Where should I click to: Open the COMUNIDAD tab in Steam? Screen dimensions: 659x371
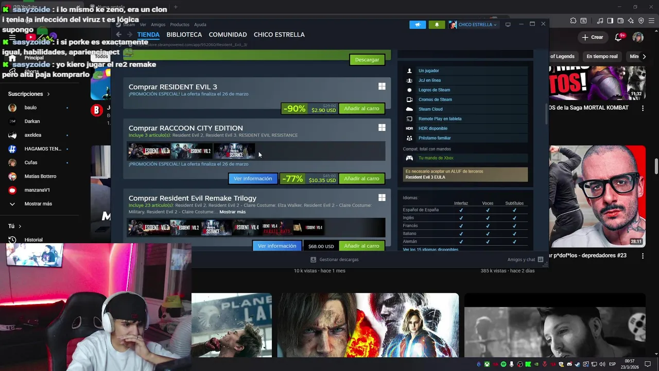point(228,35)
